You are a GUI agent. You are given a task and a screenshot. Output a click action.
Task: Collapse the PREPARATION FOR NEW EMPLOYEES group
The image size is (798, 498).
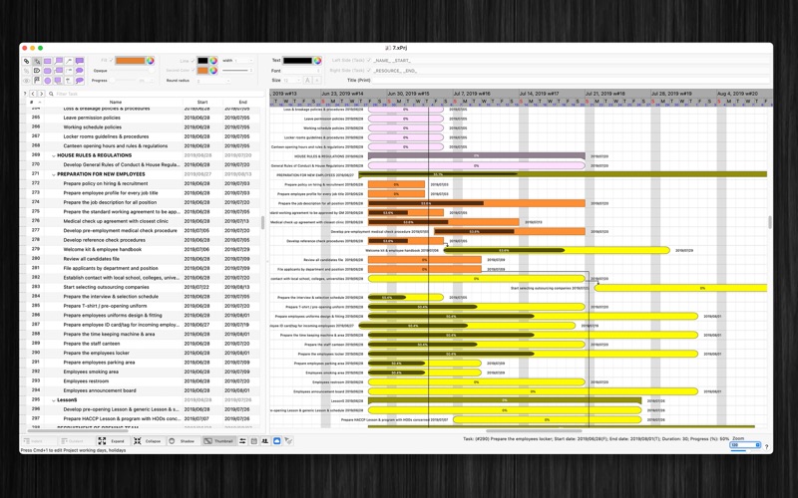pos(54,174)
